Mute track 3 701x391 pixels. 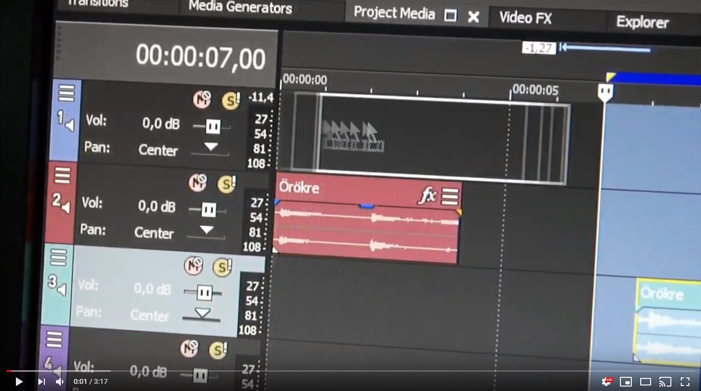[193, 266]
